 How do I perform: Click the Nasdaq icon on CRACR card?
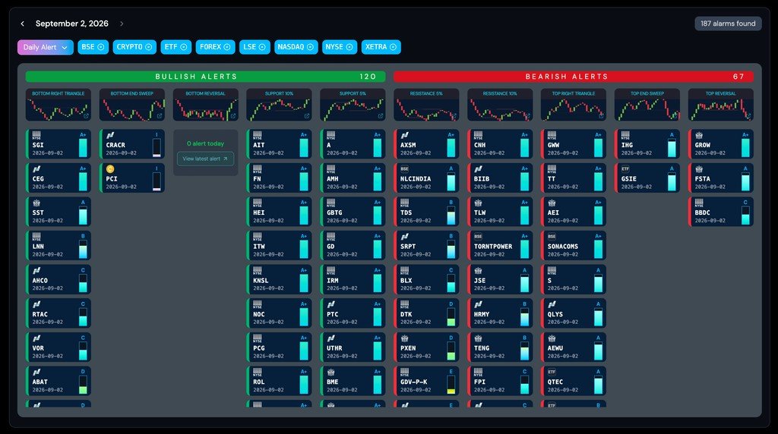(110, 135)
